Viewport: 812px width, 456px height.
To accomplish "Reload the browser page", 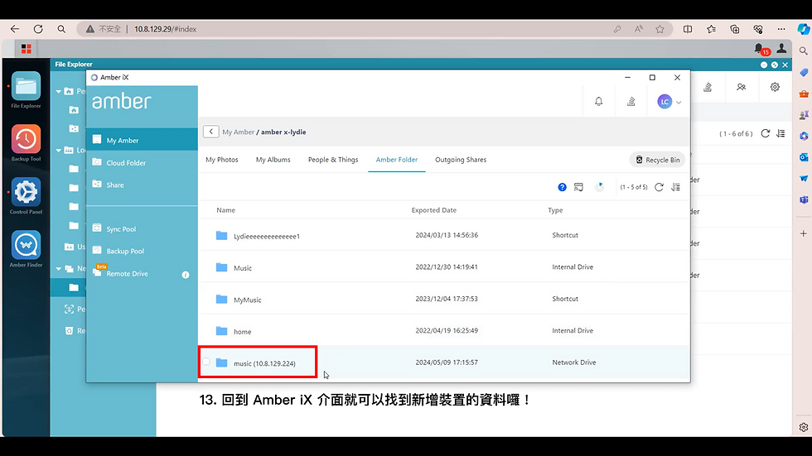I will point(38,29).
